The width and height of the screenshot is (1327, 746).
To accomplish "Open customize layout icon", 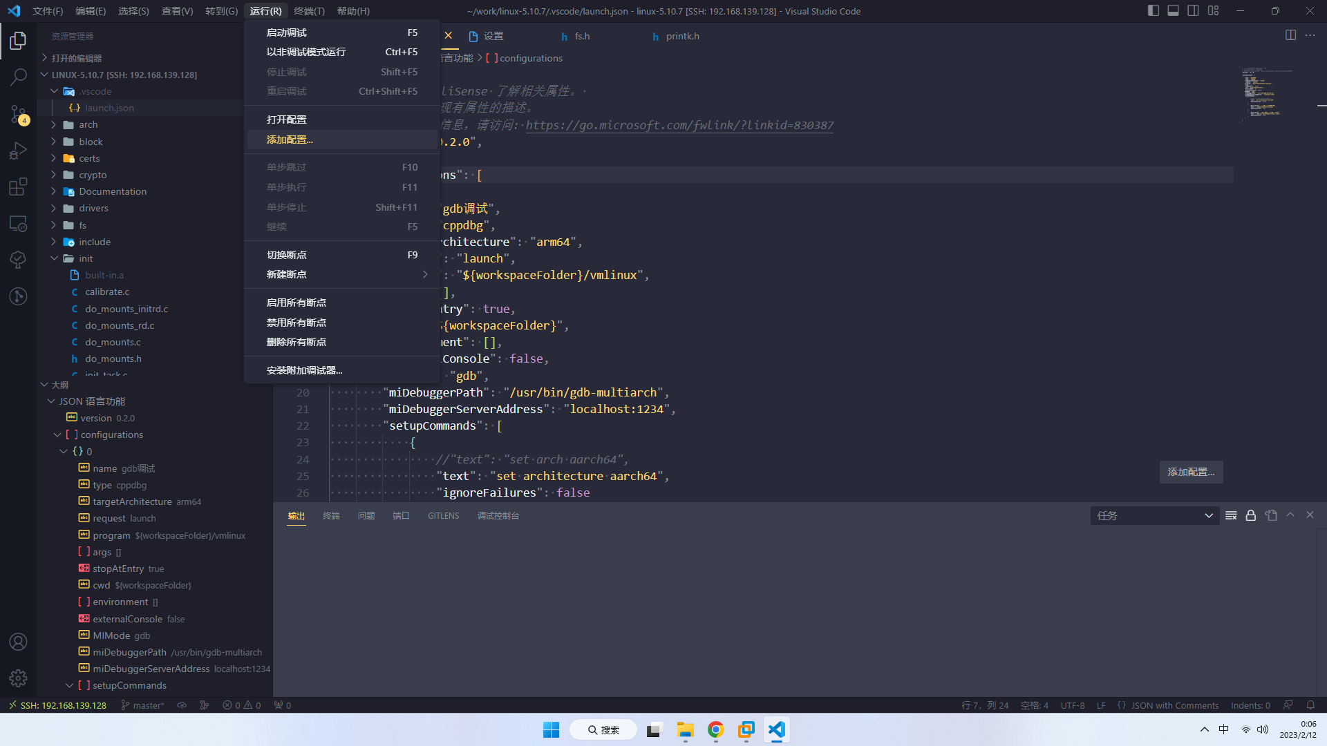I will pyautogui.click(x=1213, y=11).
